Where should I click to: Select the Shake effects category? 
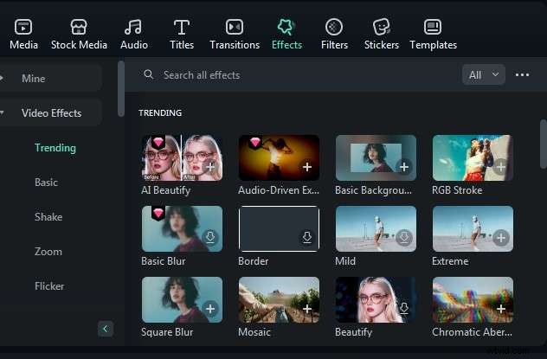[48, 217]
